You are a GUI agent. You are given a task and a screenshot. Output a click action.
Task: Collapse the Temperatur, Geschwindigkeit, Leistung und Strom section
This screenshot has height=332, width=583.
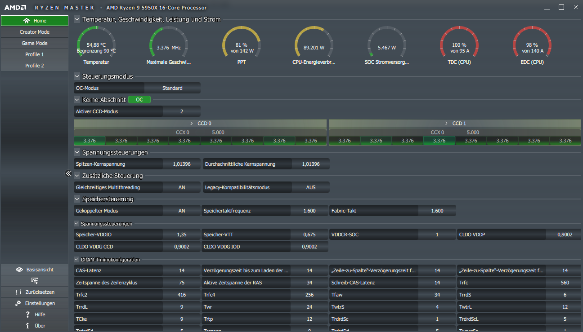77,19
